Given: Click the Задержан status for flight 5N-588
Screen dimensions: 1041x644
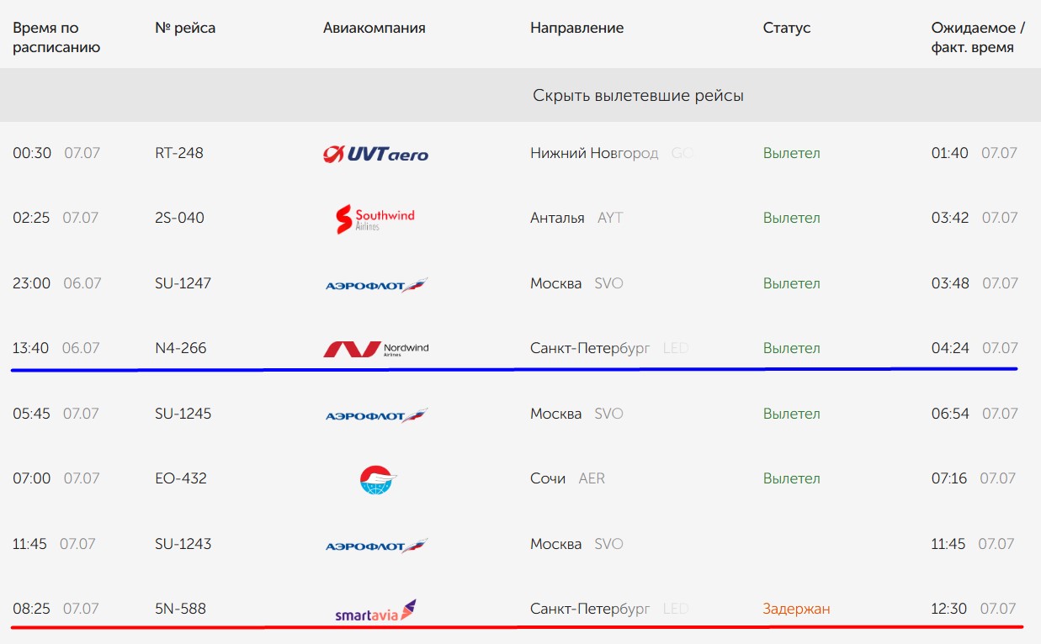Looking at the screenshot, I should [x=796, y=609].
